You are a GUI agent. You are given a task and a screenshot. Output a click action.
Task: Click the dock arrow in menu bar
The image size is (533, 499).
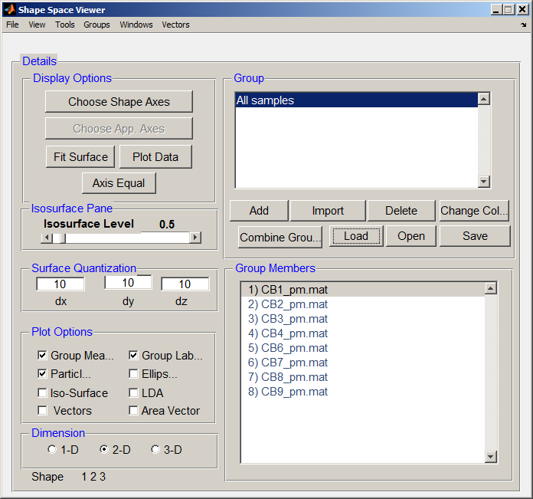[x=523, y=25]
